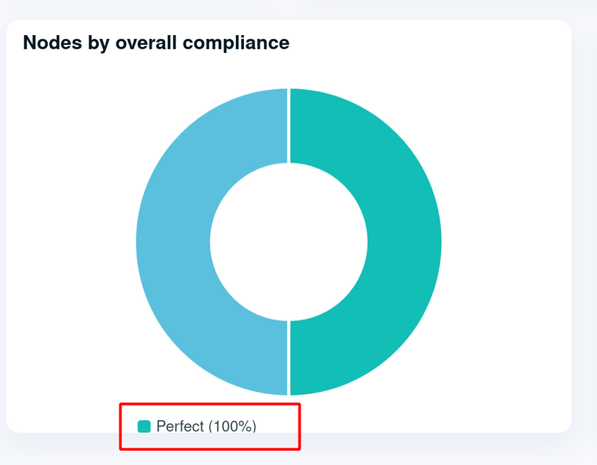
Task: Click the word Nodes in the heading
Action: tap(52, 43)
